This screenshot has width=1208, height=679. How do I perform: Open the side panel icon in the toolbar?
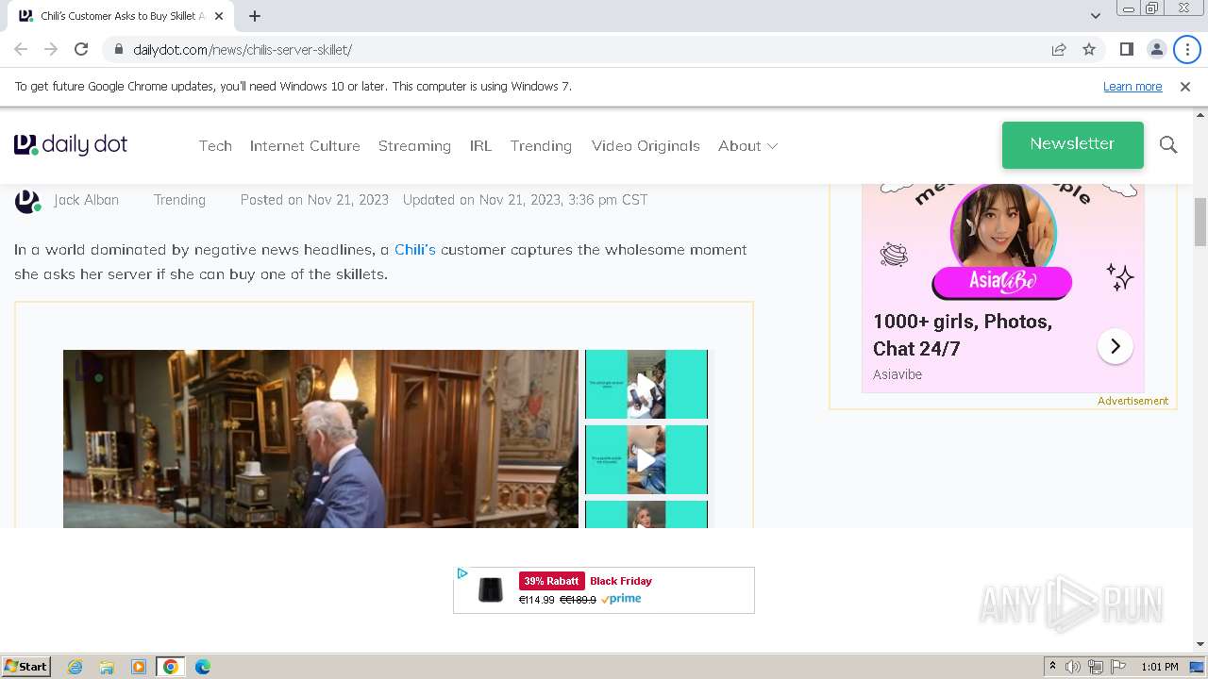(x=1126, y=49)
